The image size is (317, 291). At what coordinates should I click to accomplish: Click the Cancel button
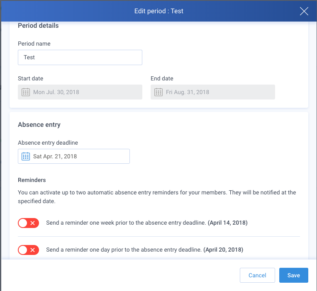coord(257,275)
